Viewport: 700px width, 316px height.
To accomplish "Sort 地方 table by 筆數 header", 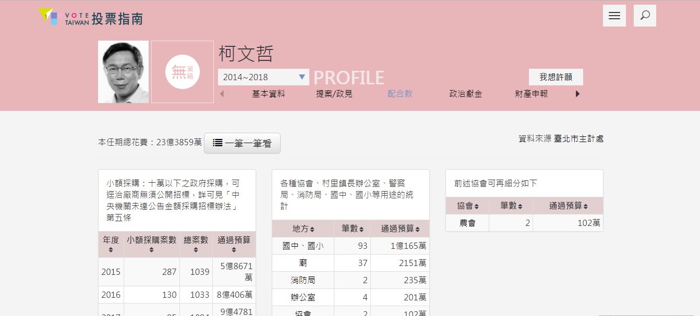I will pyautogui.click(x=353, y=229).
